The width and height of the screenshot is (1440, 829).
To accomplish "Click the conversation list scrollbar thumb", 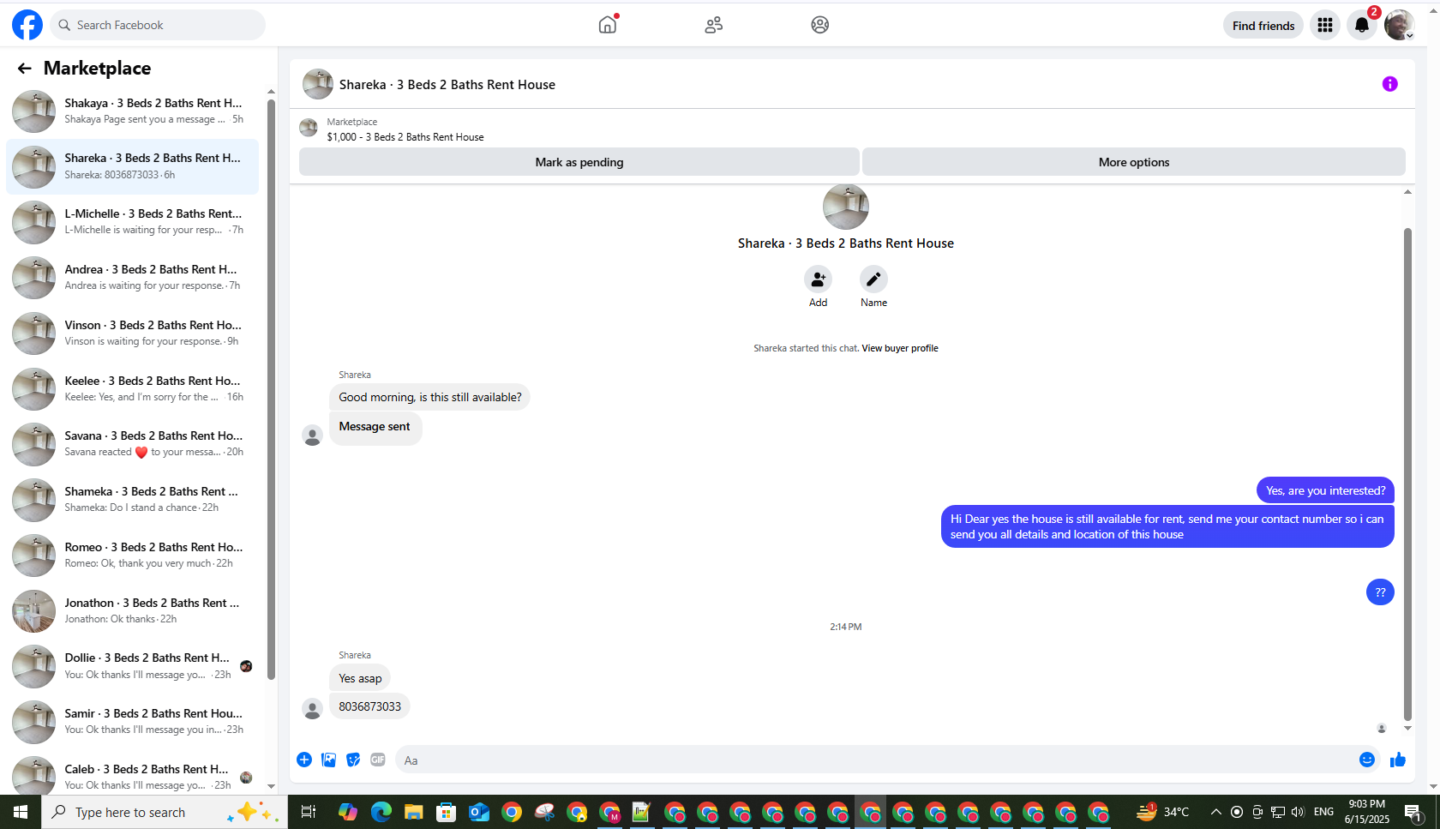I will click(x=271, y=389).
